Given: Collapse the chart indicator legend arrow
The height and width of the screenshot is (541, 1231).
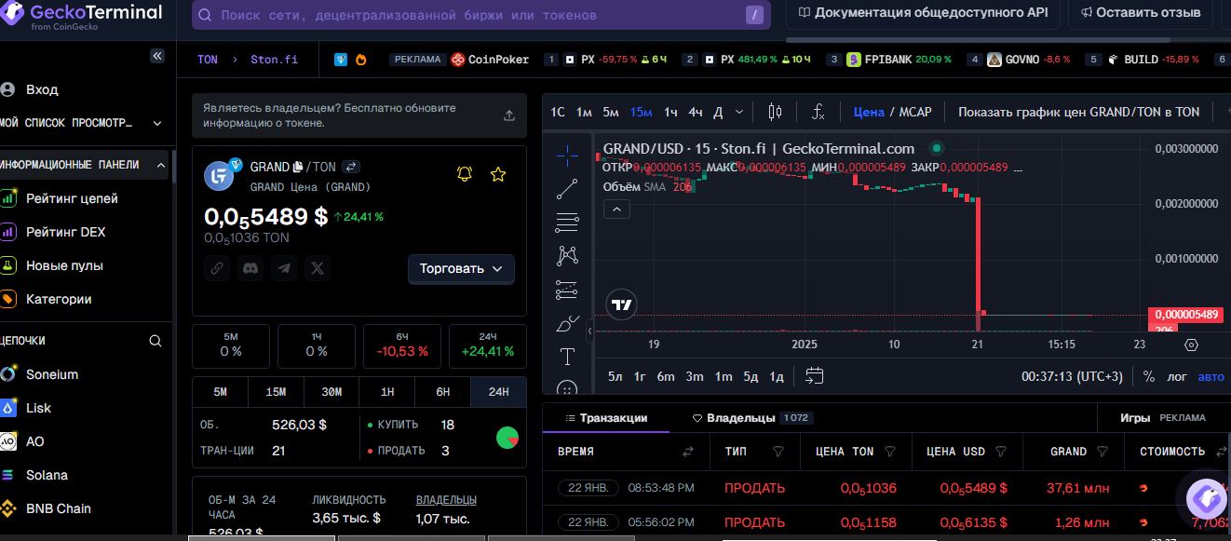Looking at the screenshot, I should click(x=616, y=210).
